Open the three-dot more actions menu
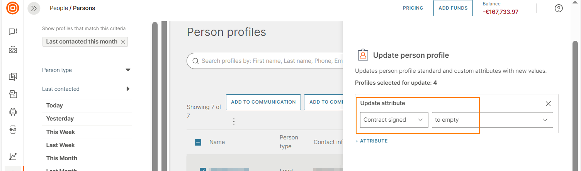 point(234,122)
